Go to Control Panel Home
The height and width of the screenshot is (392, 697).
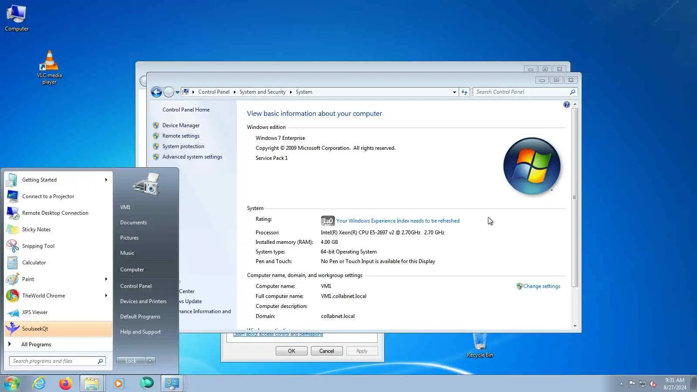click(x=186, y=110)
